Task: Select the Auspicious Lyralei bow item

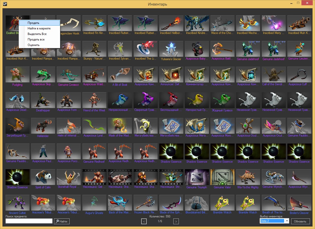Action: coord(94,126)
